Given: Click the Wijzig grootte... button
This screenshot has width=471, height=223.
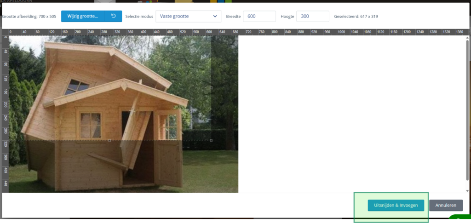Looking at the screenshot, I should coord(83,16).
